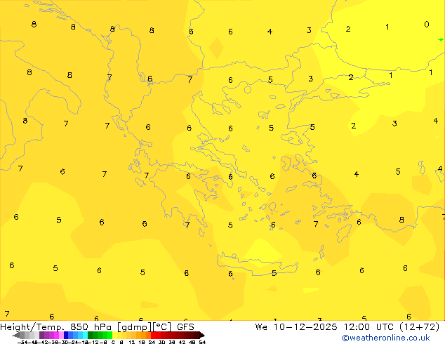Pick the magenta swatch in the color scale

pos(56,335)
